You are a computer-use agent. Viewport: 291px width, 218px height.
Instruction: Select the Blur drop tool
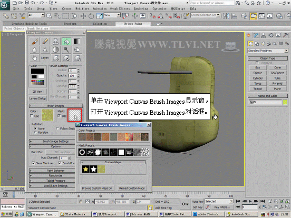click(34, 49)
